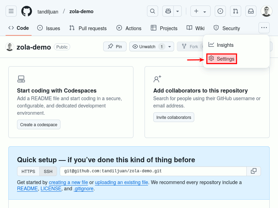Viewport: 278px width, 208px height.
Task: Click the zola-demo repository title heading
Action: coord(34,47)
